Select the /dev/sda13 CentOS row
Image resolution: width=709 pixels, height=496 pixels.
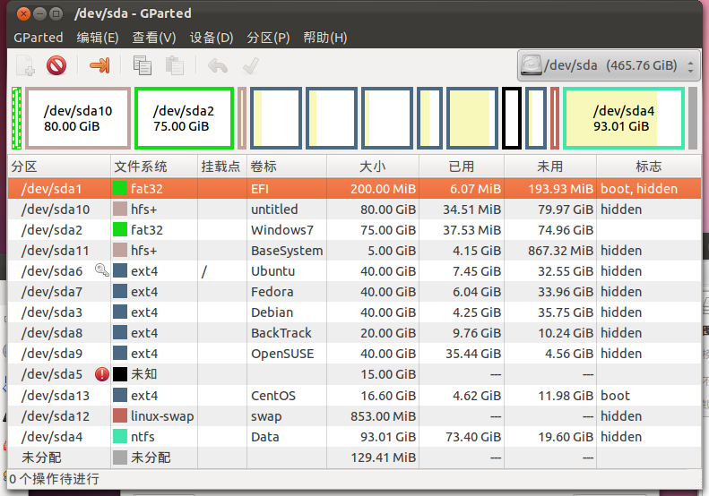pyautogui.click(x=355, y=395)
